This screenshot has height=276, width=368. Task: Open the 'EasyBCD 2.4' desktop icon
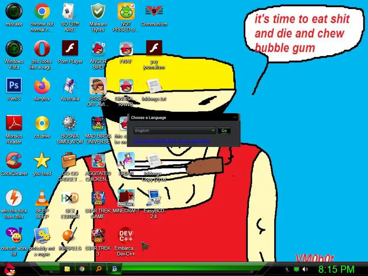pyautogui.click(x=154, y=198)
